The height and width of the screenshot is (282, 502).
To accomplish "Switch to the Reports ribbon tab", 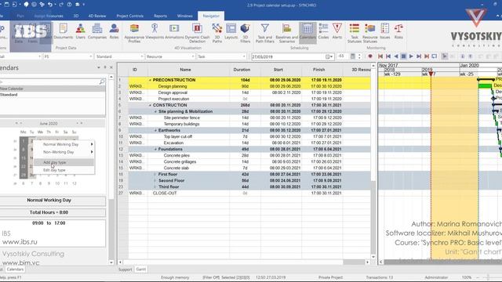I will pos(160,16).
